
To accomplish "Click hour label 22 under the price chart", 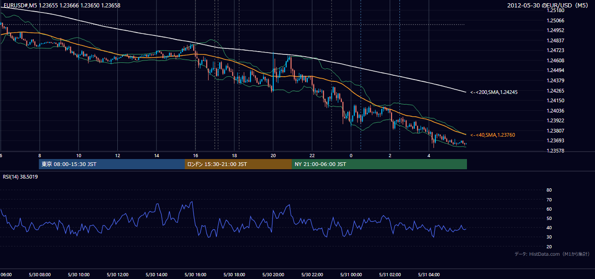I will (312, 156).
